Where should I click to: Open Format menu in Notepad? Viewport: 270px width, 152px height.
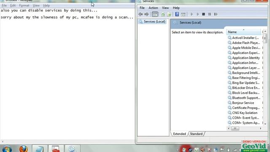[24, 5]
